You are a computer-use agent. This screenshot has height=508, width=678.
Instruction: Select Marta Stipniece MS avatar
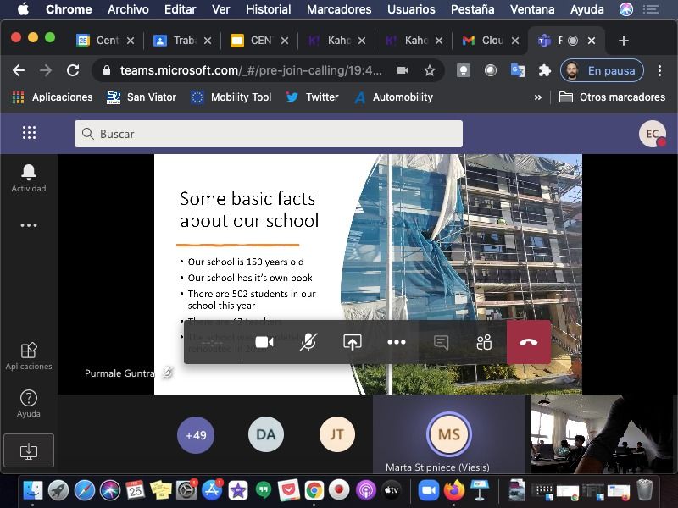(x=449, y=434)
